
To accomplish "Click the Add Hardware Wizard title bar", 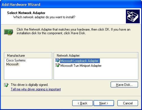I will pos(71,4).
